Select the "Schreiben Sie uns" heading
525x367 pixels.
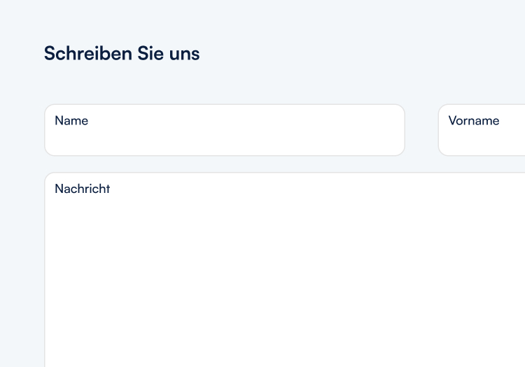click(122, 53)
